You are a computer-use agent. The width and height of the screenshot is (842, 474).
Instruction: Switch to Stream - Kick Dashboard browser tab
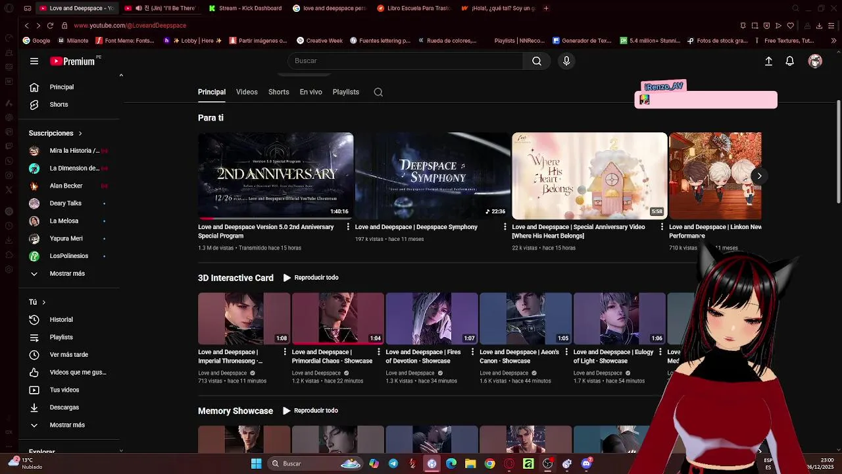[245, 9]
